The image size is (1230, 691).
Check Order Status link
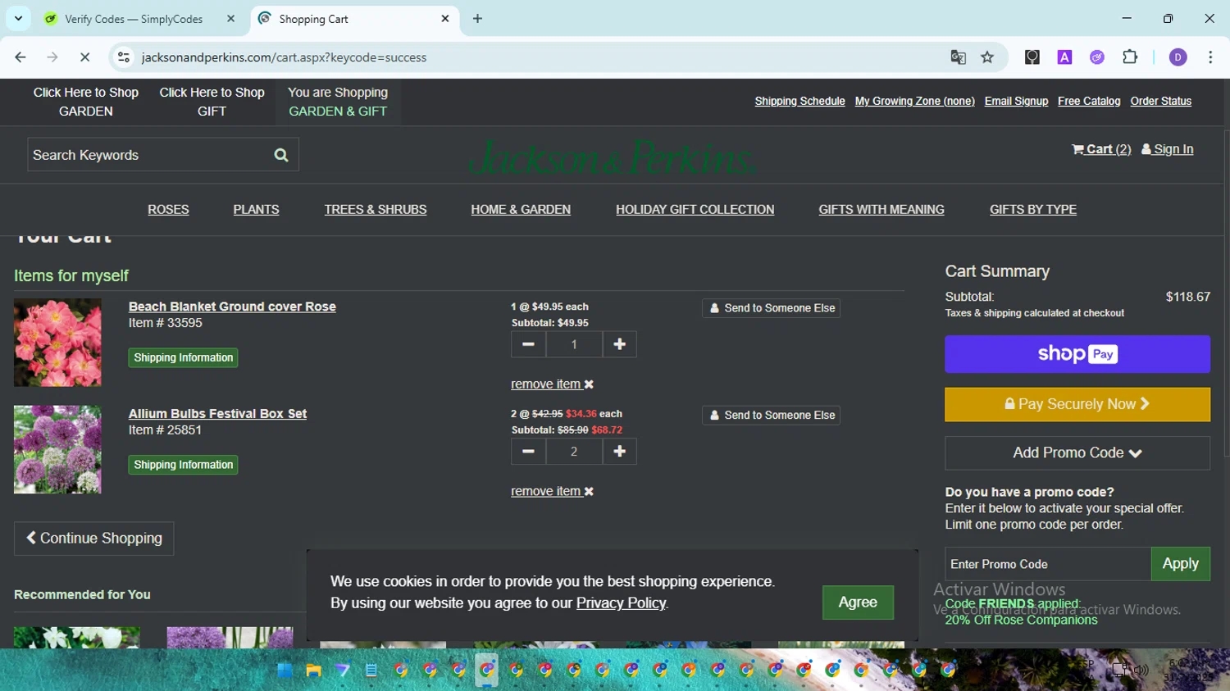pyautogui.click(x=1160, y=102)
